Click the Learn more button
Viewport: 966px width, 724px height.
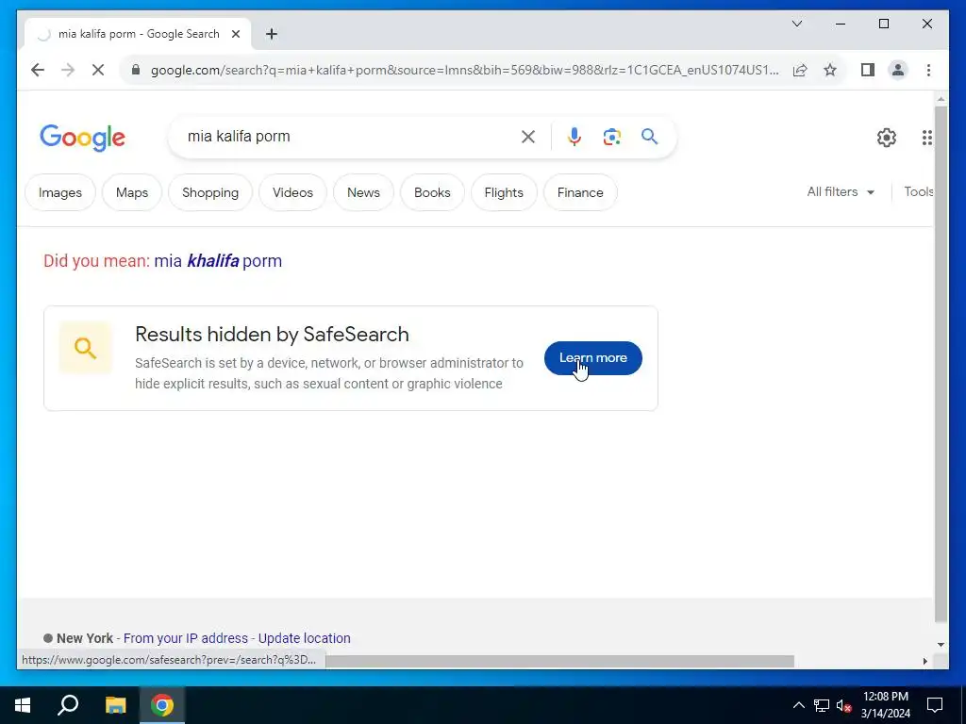click(592, 357)
